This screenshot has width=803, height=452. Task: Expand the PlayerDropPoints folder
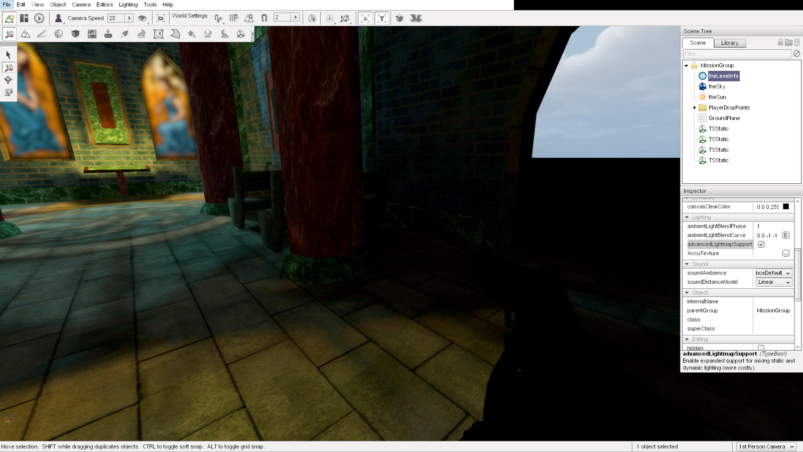click(x=695, y=108)
